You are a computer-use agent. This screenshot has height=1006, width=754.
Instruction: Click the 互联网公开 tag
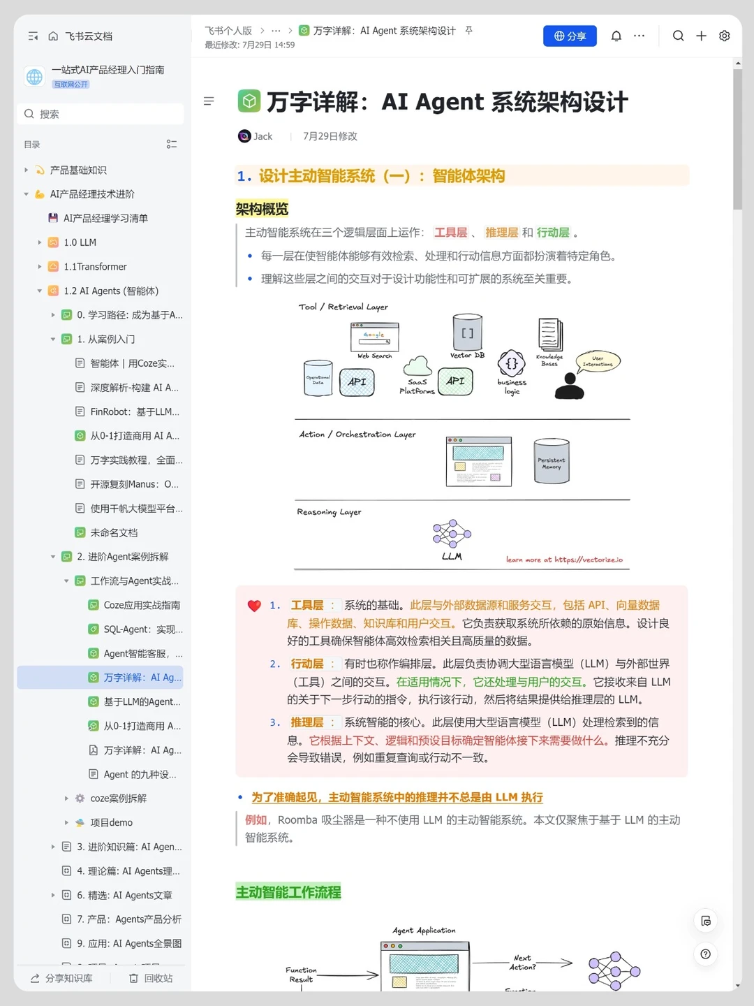pos(71,85)
